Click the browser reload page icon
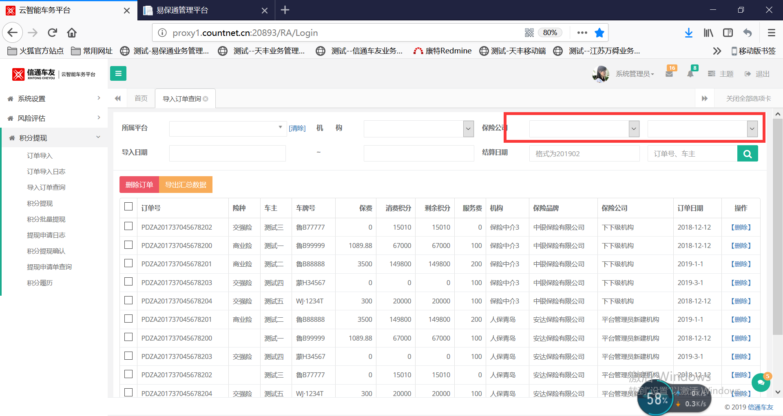783x416 pixels. pyautogui.click(x=52, y=33)
